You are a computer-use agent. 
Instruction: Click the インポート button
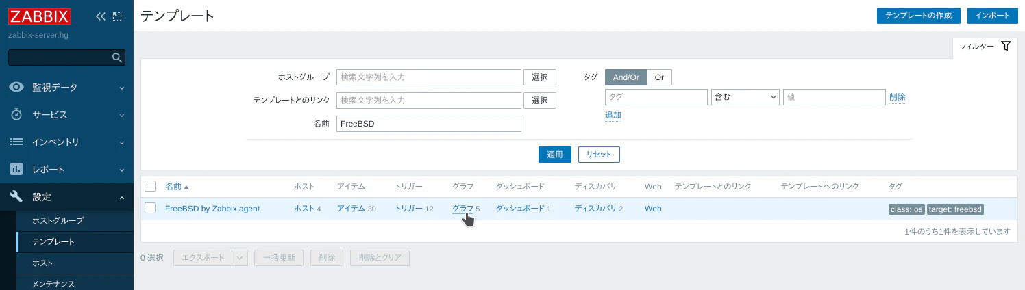(992, 16)
